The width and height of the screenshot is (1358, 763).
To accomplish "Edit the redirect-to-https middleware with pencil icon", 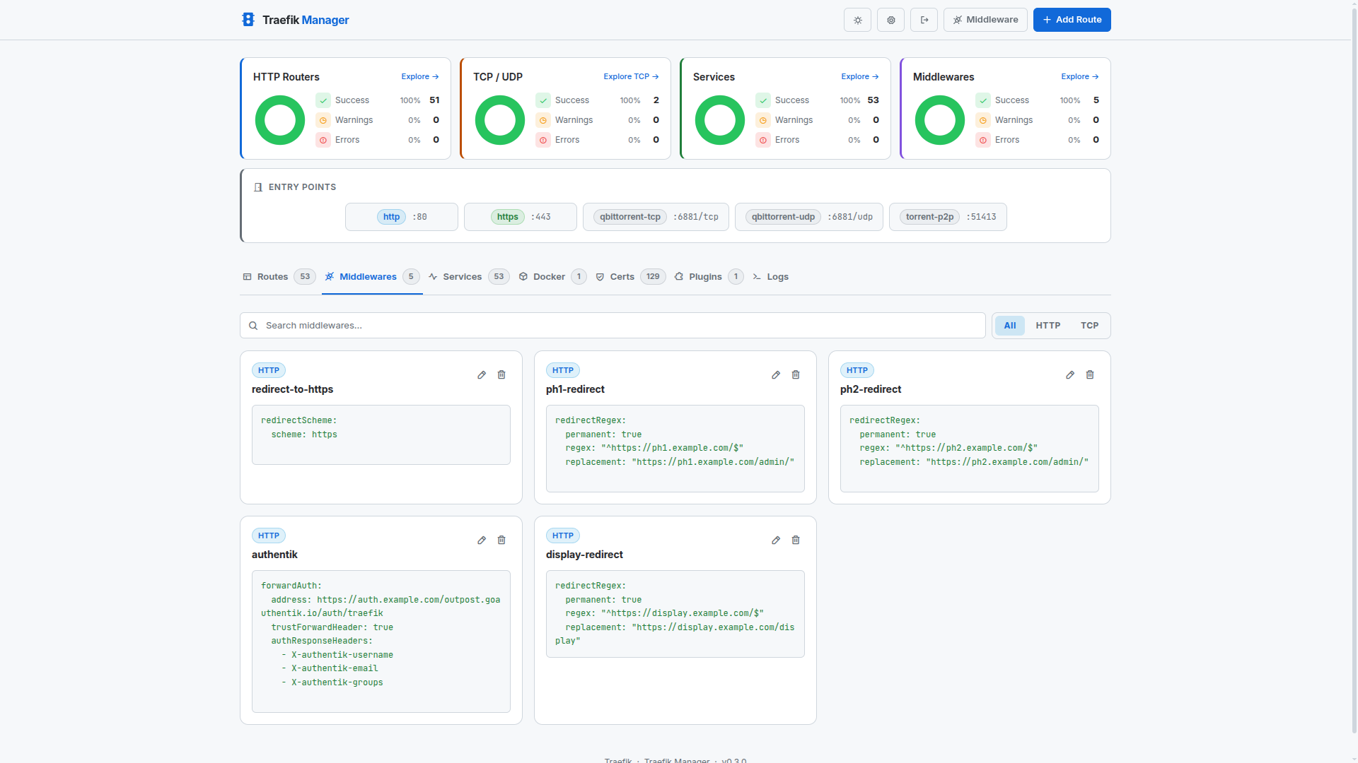I will click(482, 374).
